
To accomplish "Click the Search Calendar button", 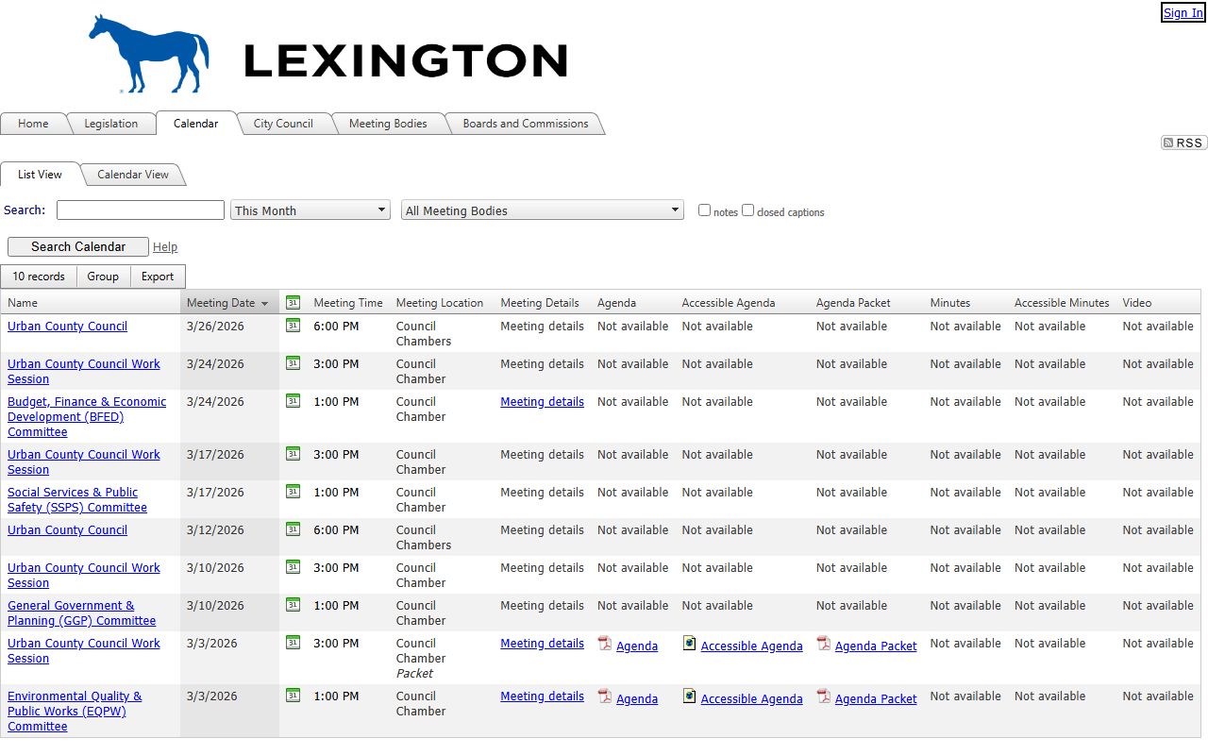I will click(x=78, y=246).
